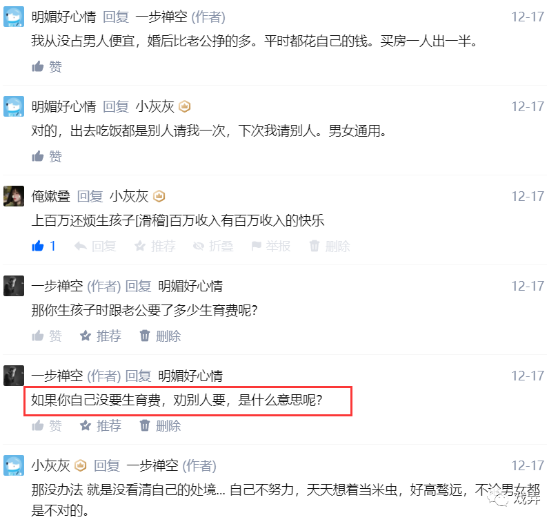Fold 俺嫩叠's comment using the 折叠 eye icon
The image size is (558, 522).
[x=213, y=246]
